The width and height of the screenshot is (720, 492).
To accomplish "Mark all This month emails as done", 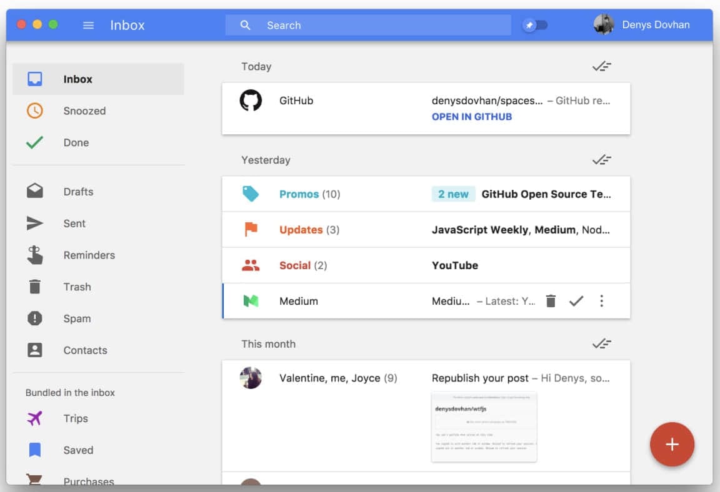I will (601, 343).
